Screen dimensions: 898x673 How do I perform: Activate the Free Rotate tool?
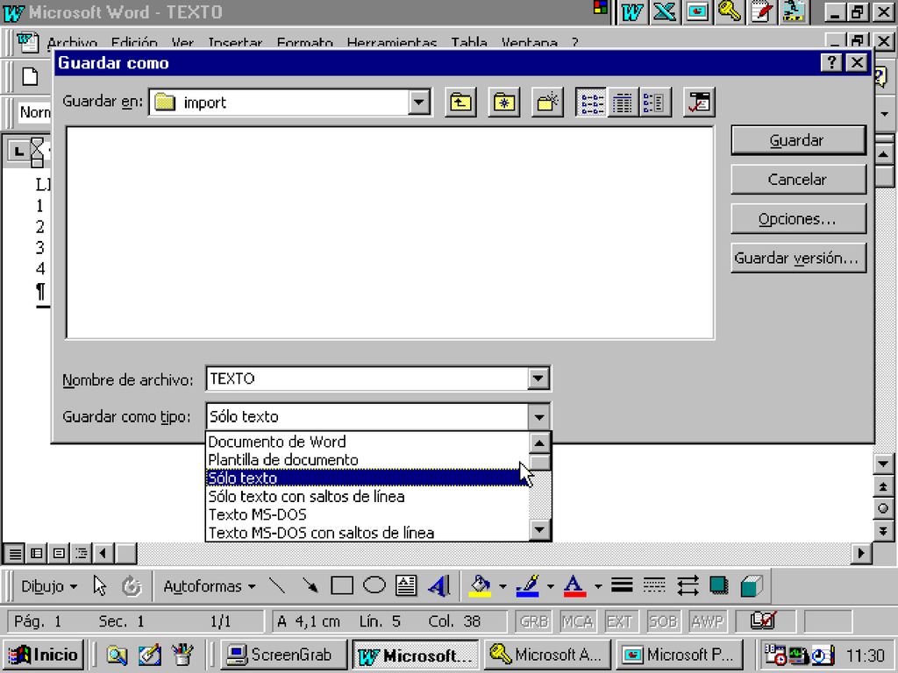(x=132, y=586)
